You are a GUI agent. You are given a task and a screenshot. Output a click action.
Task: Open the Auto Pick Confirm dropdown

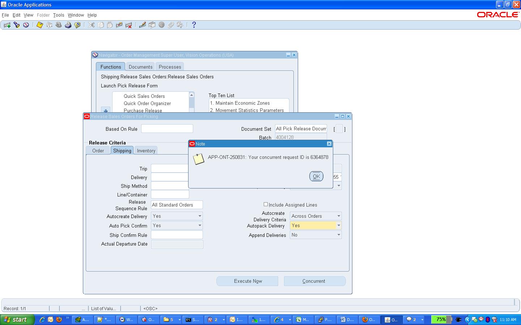[200, 225]
